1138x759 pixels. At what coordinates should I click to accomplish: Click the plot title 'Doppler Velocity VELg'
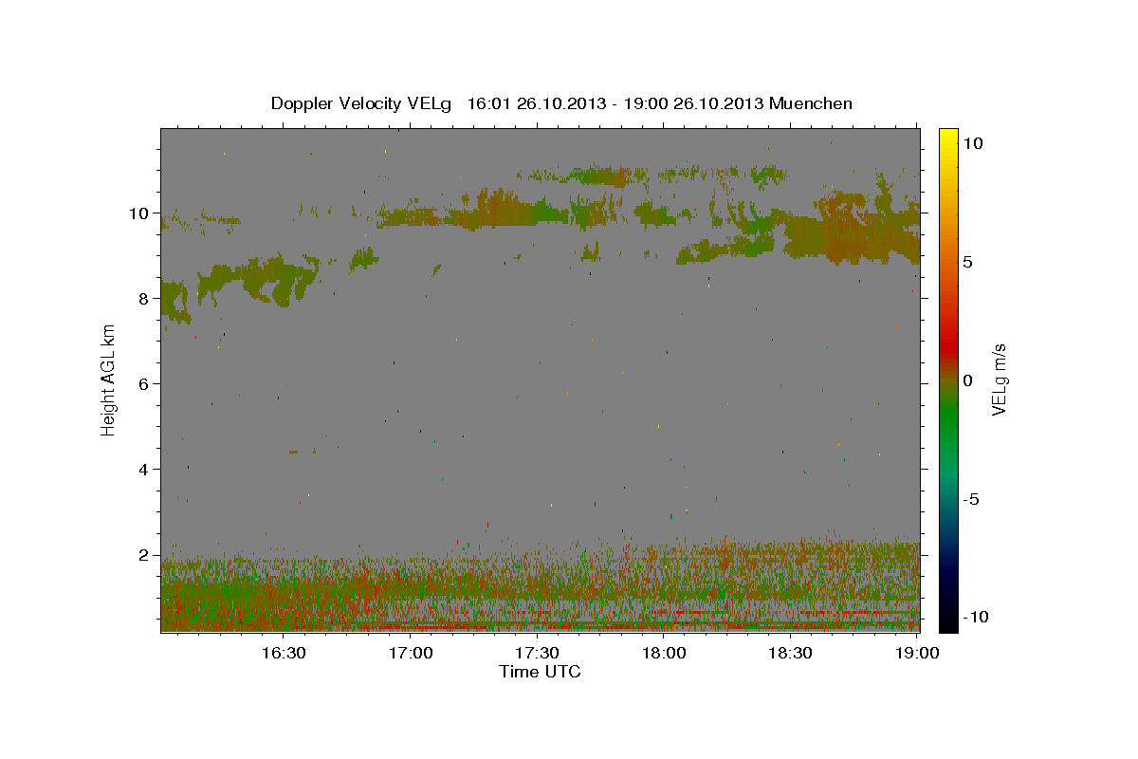click(362, 103)
